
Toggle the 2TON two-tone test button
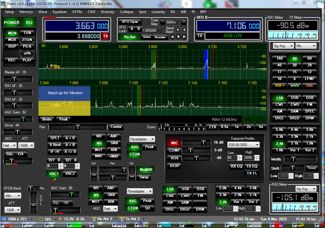[x=27, y=40]
